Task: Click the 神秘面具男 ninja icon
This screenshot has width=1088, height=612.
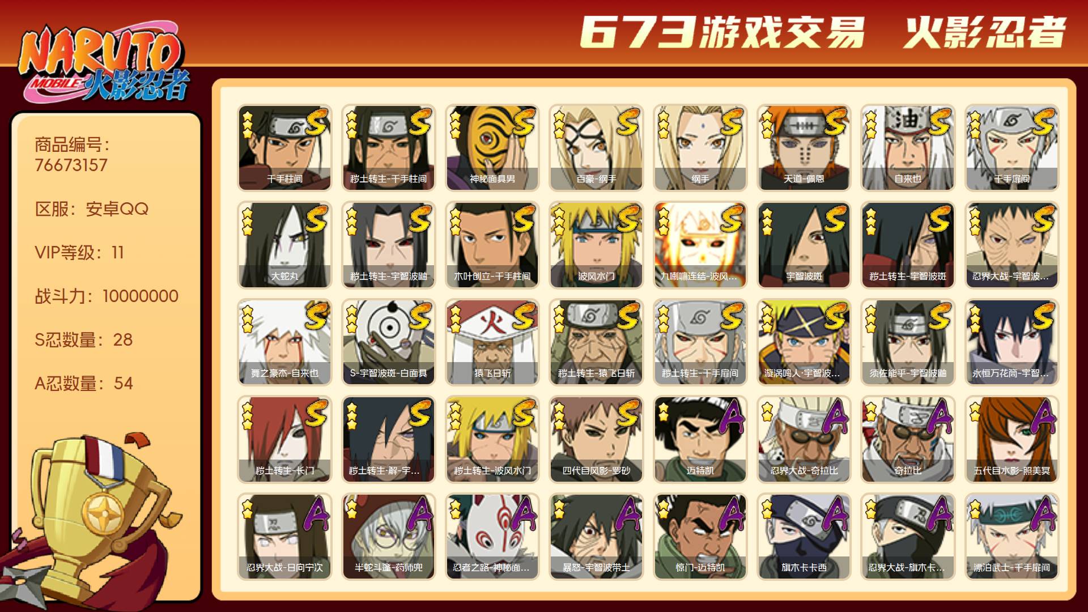Action: pyautogui.click(x=492, y=148)
